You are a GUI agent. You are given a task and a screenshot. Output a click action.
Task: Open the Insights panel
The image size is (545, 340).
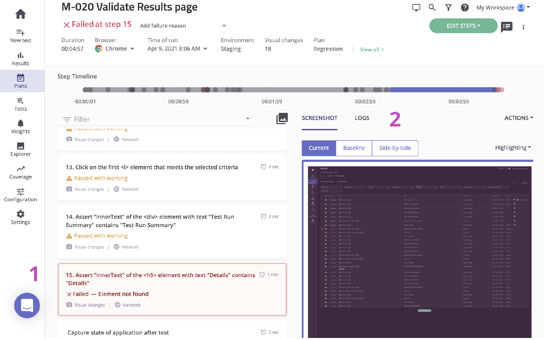20,126
